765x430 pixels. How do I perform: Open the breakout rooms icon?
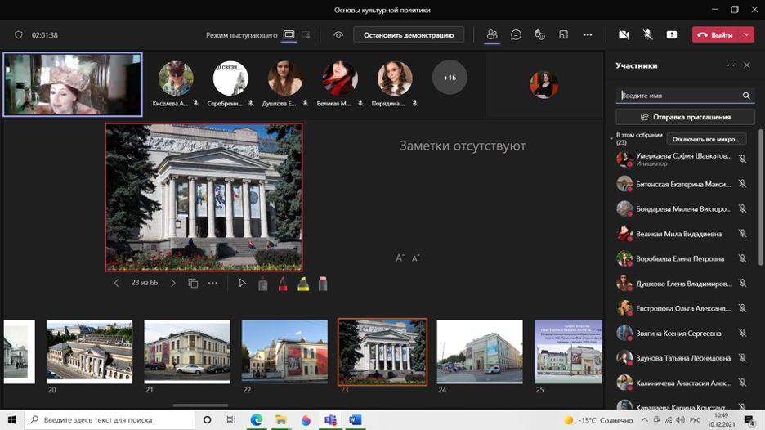563,35
